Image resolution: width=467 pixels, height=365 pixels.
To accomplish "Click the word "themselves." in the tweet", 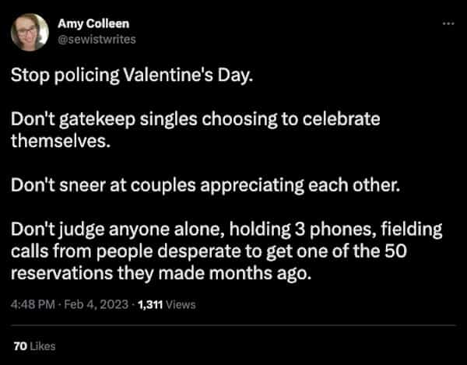I will point(51,142).
